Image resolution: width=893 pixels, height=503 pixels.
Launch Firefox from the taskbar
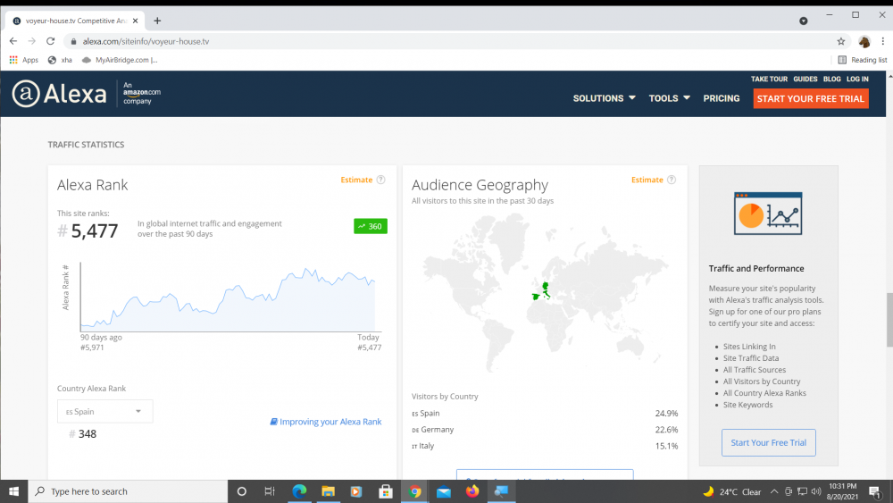(472, 491)
